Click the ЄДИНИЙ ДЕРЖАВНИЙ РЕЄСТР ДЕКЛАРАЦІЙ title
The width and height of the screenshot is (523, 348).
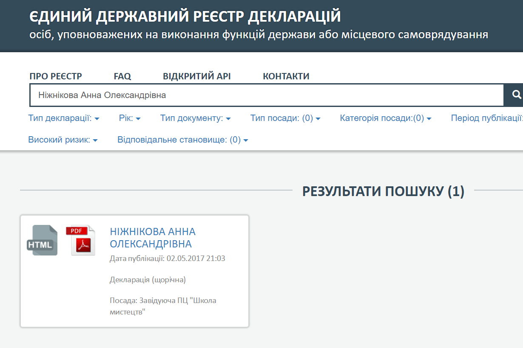click(x=185, y=17)
